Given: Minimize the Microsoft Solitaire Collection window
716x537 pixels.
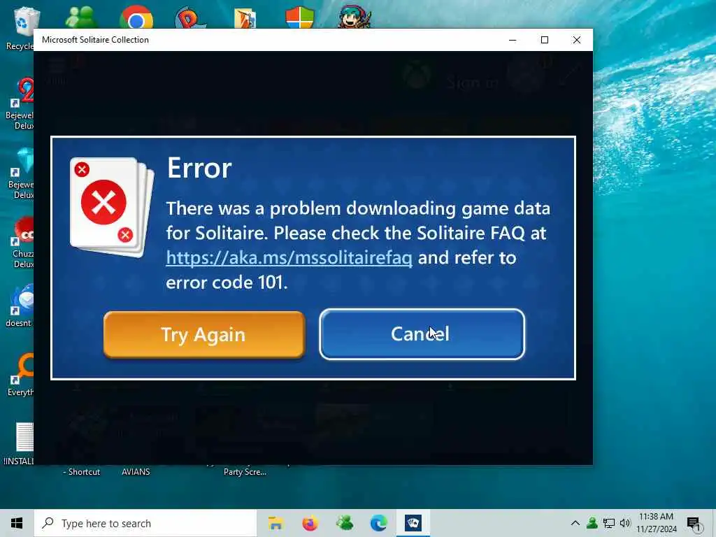Looking at the screenshot, I should pyautogui.click(x=513, y=40).
